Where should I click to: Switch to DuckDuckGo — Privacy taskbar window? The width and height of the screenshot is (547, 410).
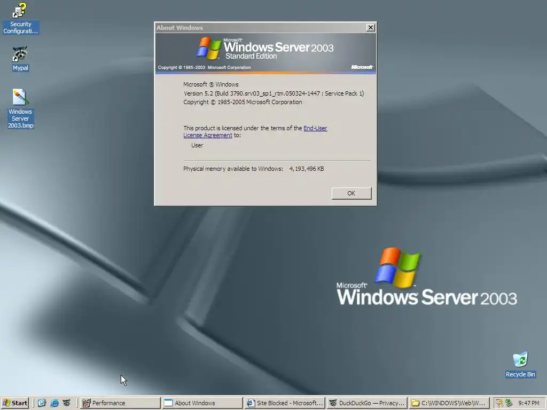pyautogui.click(x=367, y=403)
